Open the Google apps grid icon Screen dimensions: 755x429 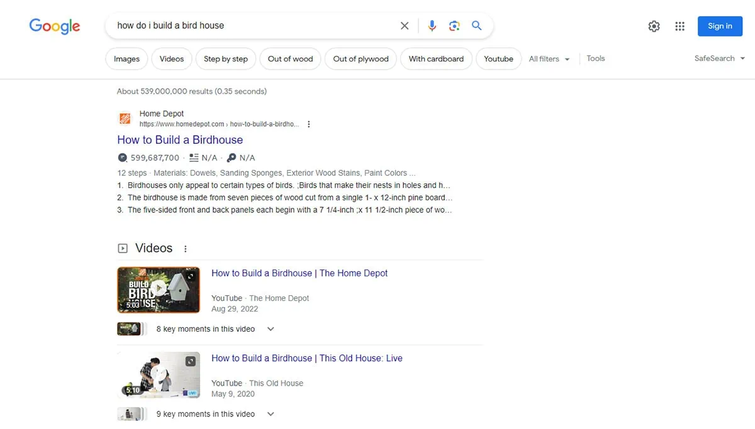pyautogui.click(x=679, y=26)
